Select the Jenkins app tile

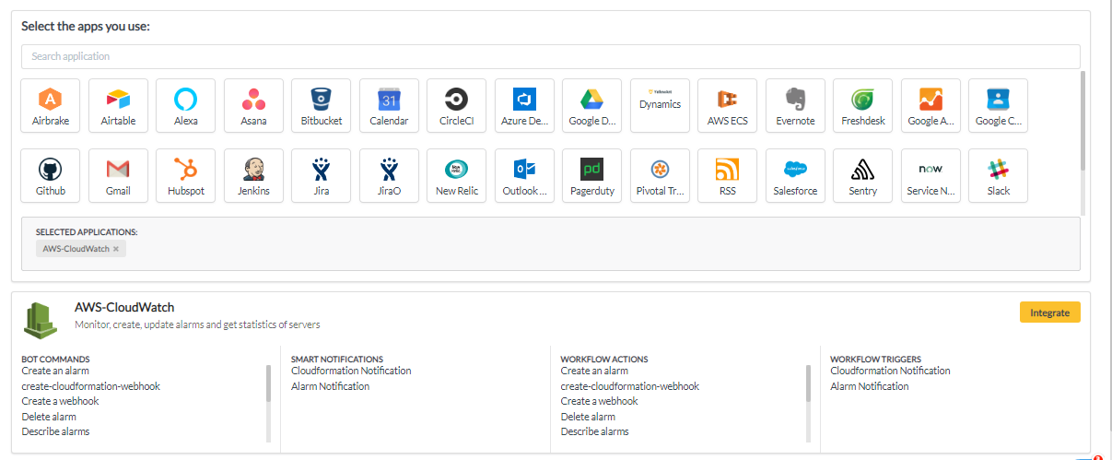coord(253,175)
